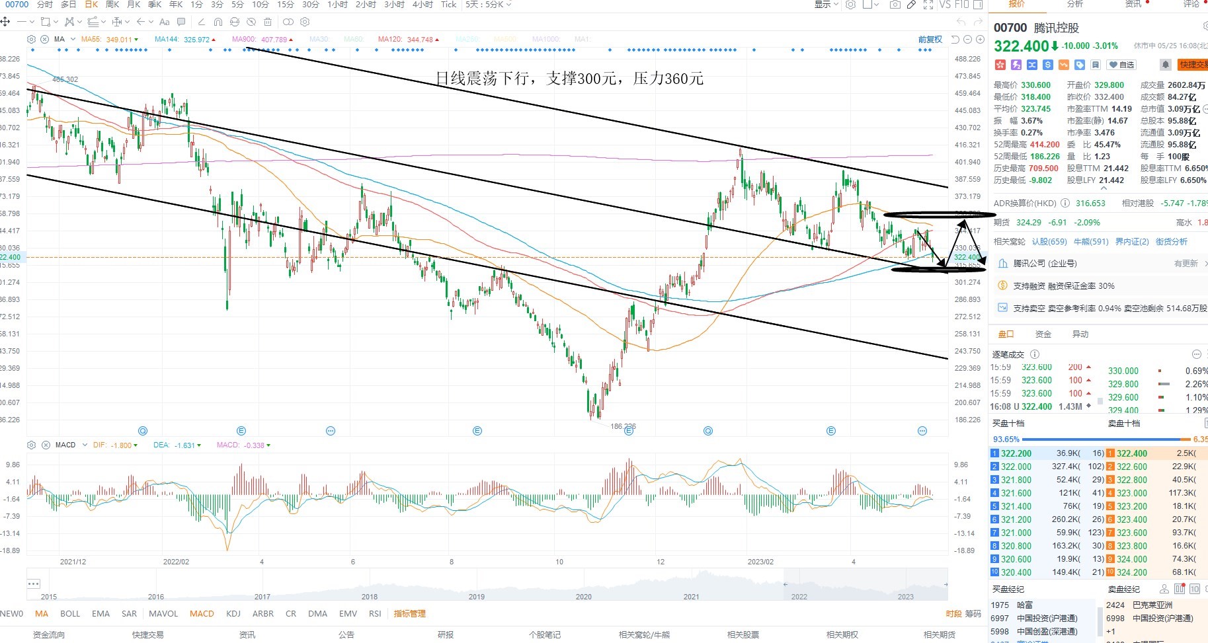Open the 分析 analysis tab

pyautogui.click(x=1075, y=4)
